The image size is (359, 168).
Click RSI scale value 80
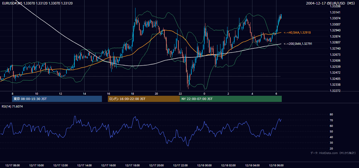(331, 115)
